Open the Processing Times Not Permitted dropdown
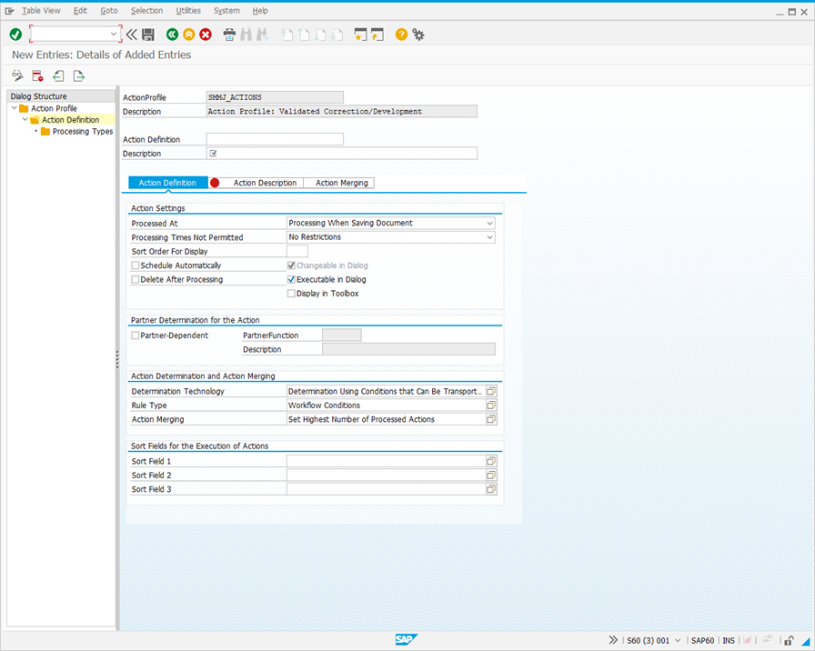This screenshot has height=651, width=815. pos(490,237)
